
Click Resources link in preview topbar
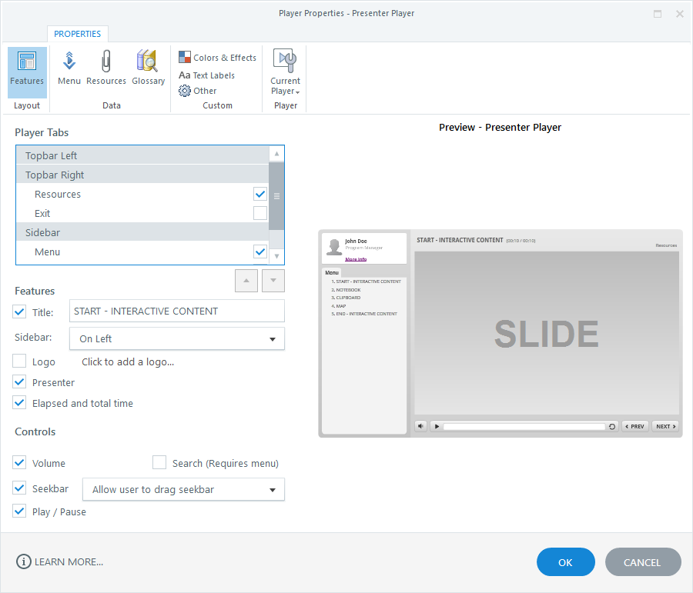click(666, 245)
